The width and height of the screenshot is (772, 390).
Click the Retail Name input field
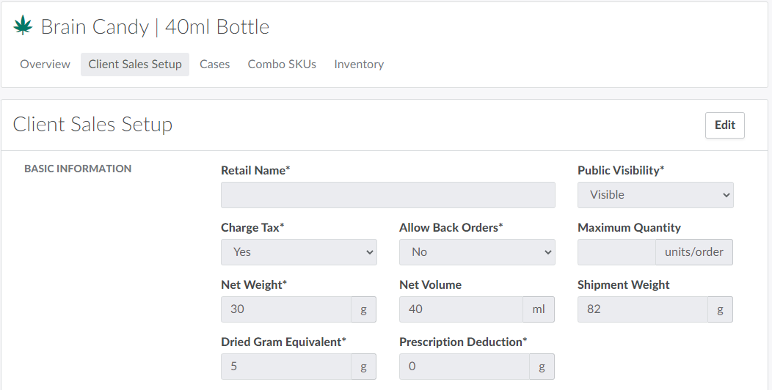point(387,195)
